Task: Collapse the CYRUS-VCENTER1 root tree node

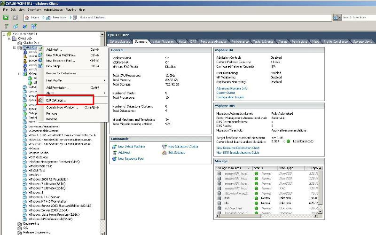Action: pyautogui.click(x=4, y=34)
